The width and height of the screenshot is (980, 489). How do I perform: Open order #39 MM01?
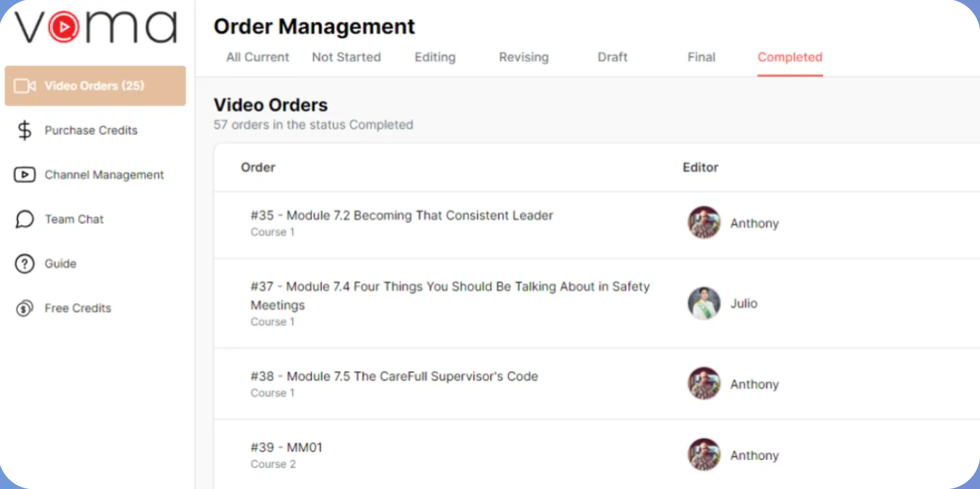click(286, 447)
